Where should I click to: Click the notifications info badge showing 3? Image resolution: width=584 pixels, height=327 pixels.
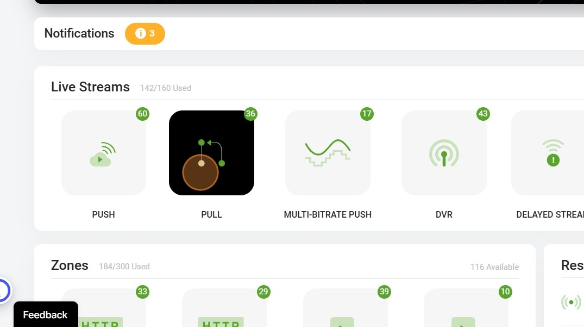coord(145,34)
